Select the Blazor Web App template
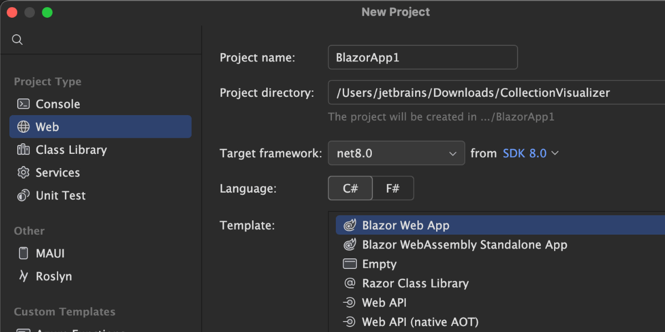 point(406,225)
